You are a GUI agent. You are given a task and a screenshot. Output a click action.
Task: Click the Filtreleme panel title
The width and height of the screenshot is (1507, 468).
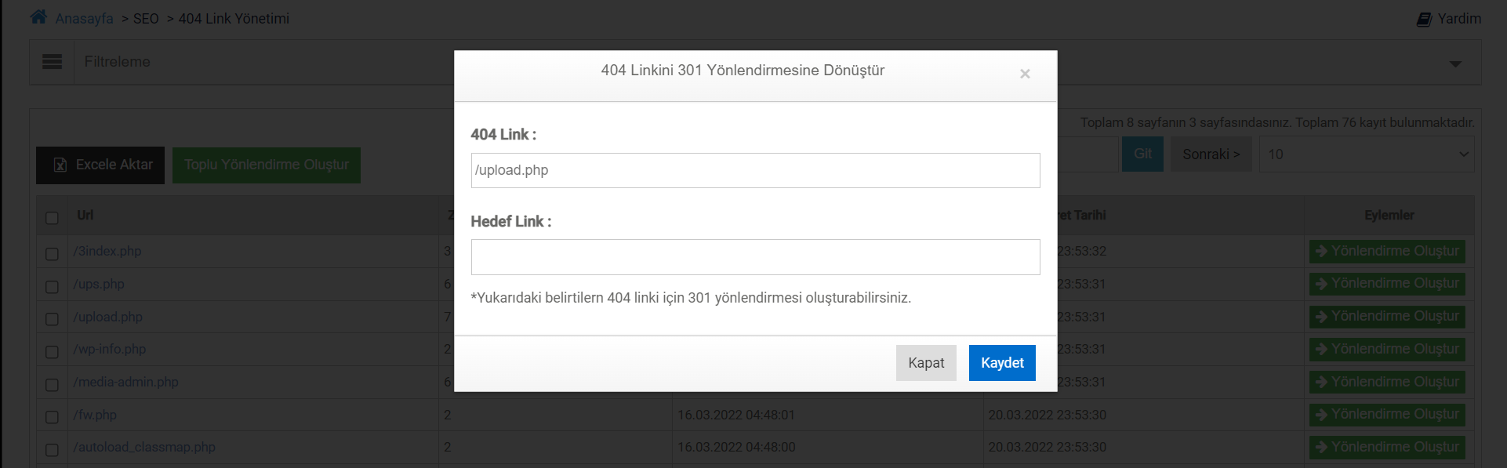point(117,62)
